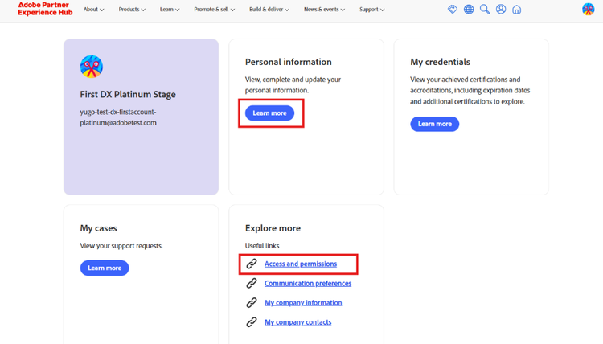Click link icon beside My company contacts
The height and width of the screenshot is (344, 603).
click(x=252, y=322)
